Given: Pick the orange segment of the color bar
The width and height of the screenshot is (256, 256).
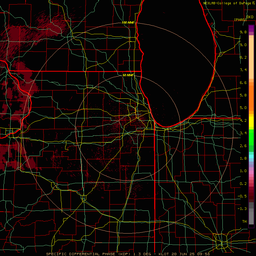Looking at the screenshot, I should [x=251, y=98].
